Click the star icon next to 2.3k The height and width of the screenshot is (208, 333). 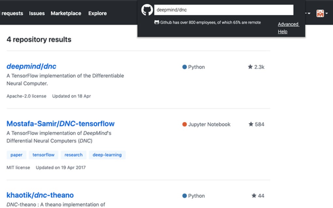coord(251,67)
